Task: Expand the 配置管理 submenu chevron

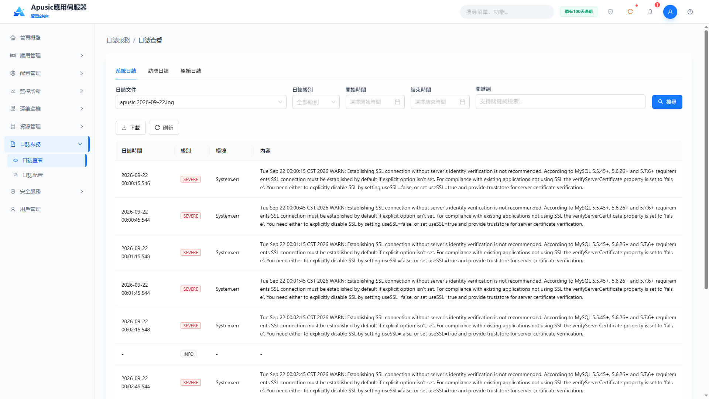Action: pyautogui.click(x=82, y=73)
